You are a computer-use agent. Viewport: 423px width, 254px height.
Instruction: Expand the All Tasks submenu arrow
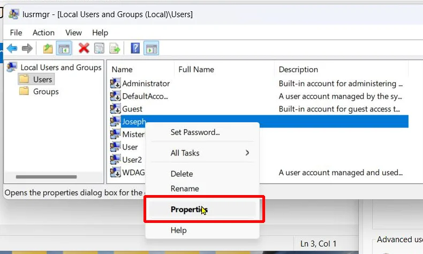pyautogui.click(x=247, y=153)
